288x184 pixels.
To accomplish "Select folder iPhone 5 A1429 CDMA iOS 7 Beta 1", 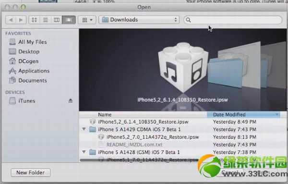I will point(183,129).
